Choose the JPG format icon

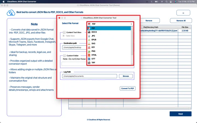point(89,36)
